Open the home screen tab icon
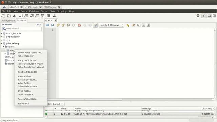 pos(4,7)
